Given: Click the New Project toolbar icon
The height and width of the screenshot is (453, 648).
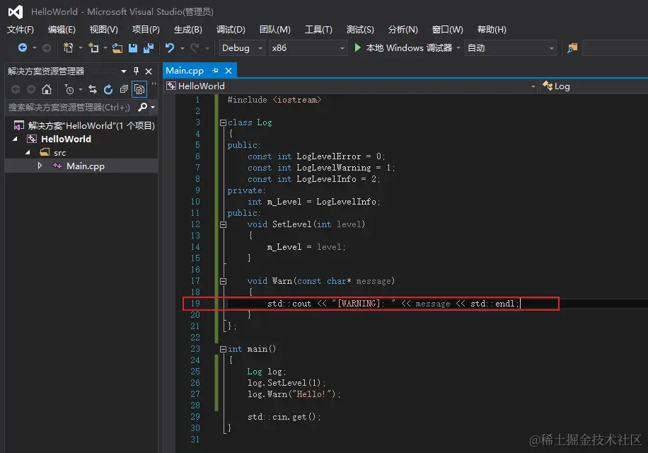Looking at the screenshot, I should tap(68, 48).
